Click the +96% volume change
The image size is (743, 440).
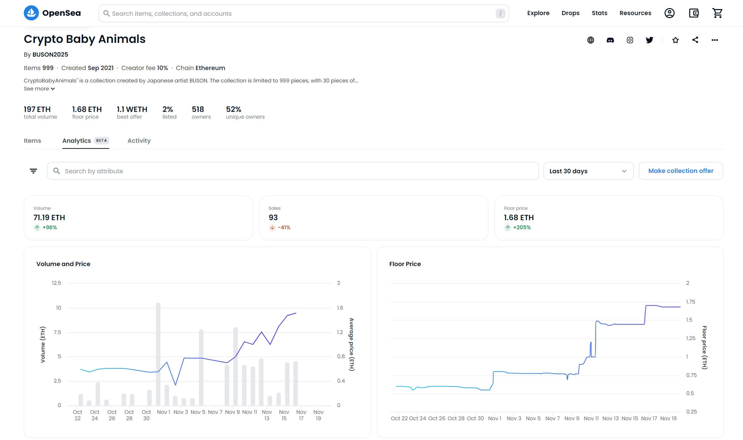(45, 228)
